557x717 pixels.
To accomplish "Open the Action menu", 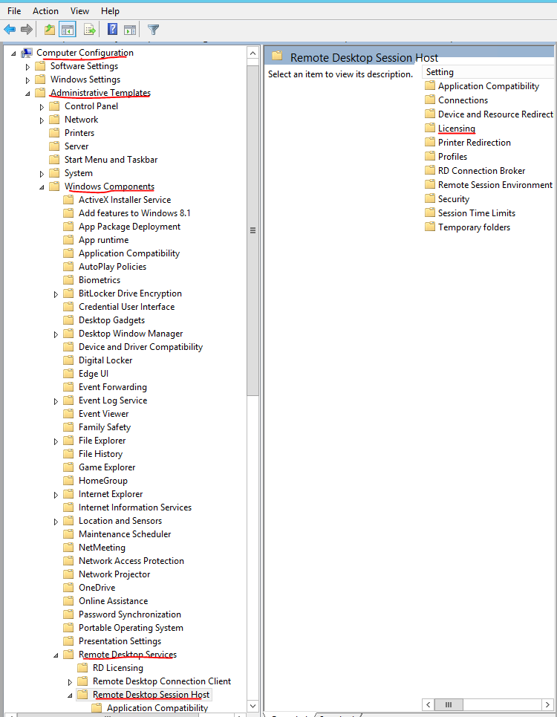I will (45, 11).
